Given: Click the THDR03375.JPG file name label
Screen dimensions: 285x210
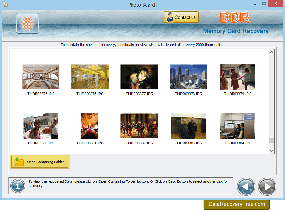Looking at the screenshot, I should (41, 94).
